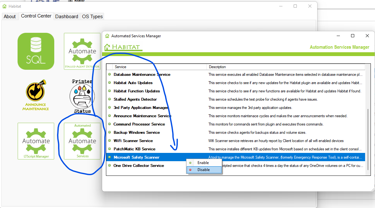Open Automate LTScript Manager icon
Screen dimensions: 375x208
pyautogui.click(x=36, y=141)
